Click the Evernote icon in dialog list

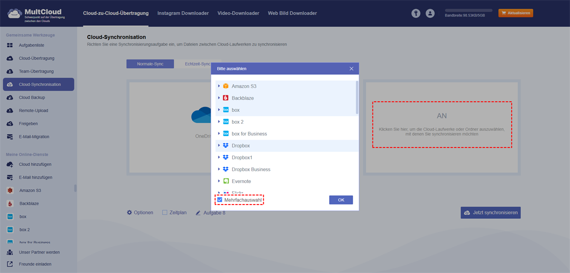pyautogui.click(x=226, y=181)
